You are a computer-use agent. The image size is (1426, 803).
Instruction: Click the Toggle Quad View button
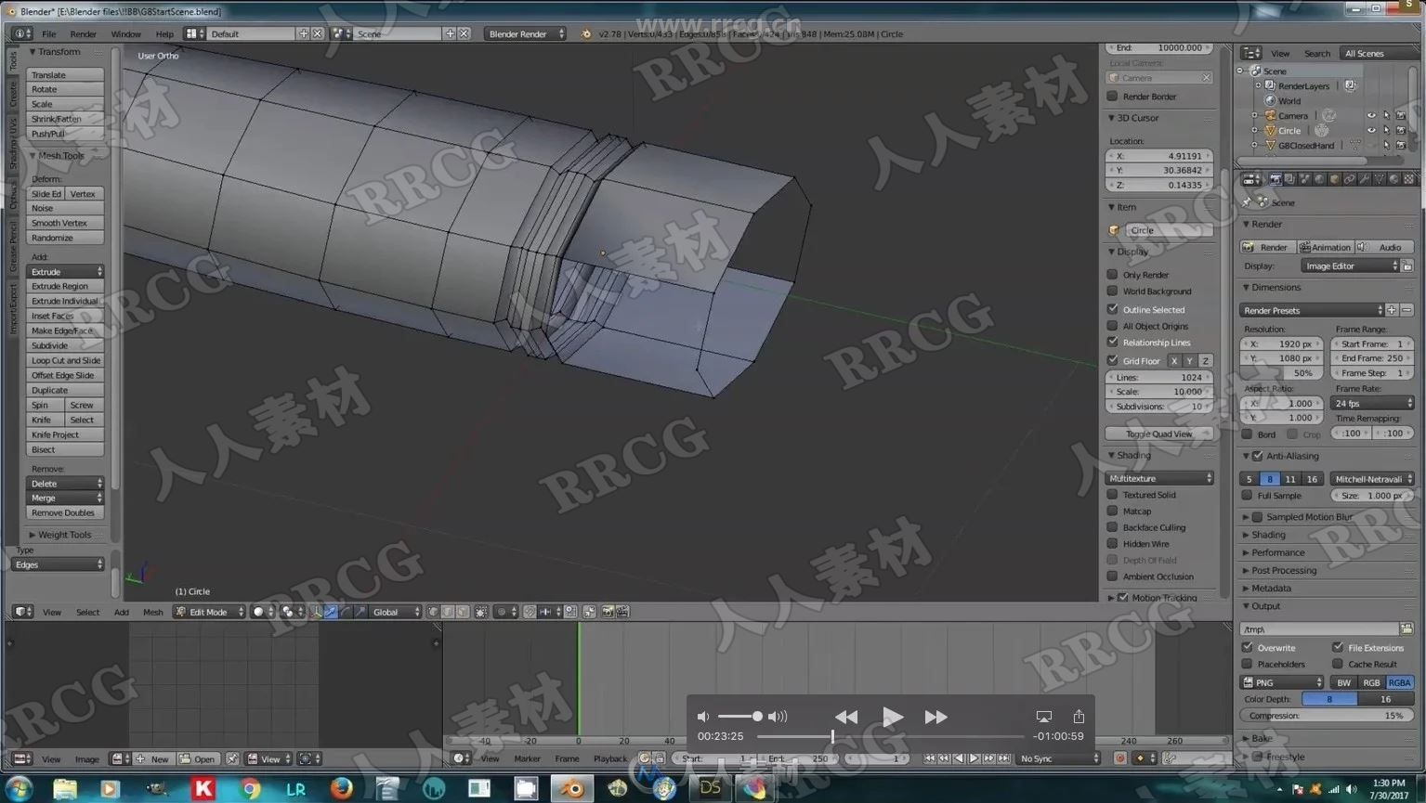[x=1159, y=434]
